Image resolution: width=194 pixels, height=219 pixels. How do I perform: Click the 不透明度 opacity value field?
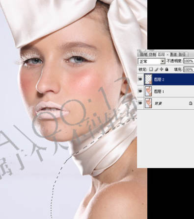pos(189,61)
